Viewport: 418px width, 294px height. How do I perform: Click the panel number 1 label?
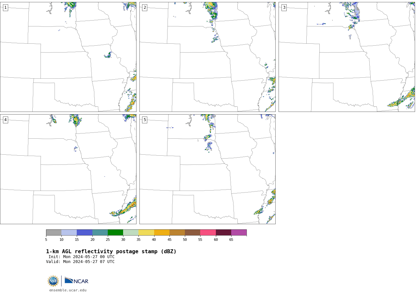[x=5, y=8]
